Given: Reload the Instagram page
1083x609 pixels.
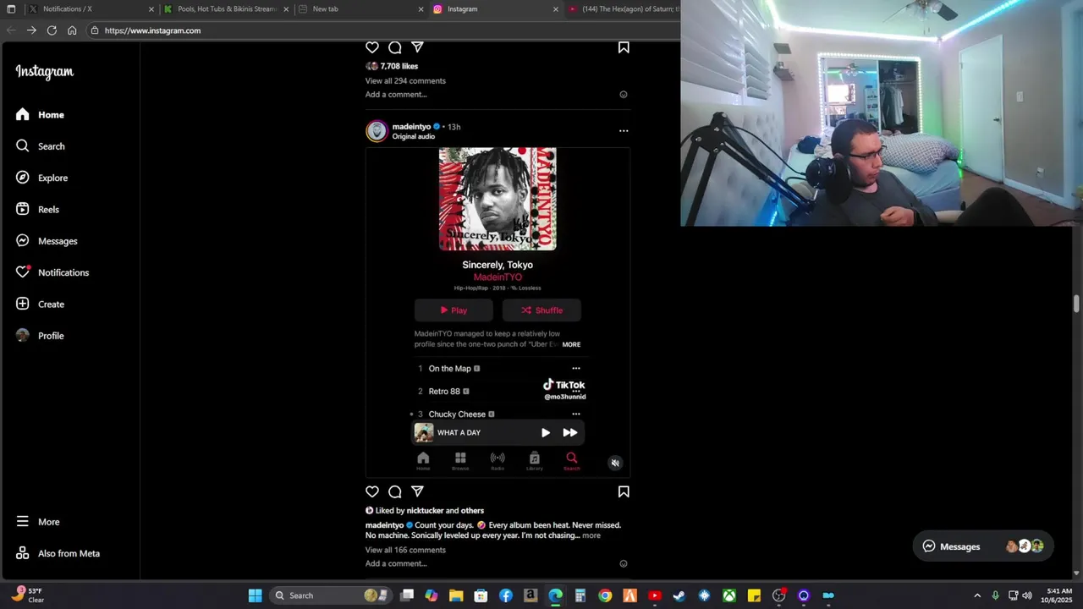Looking at the screenshot, I should pos(52,30).
